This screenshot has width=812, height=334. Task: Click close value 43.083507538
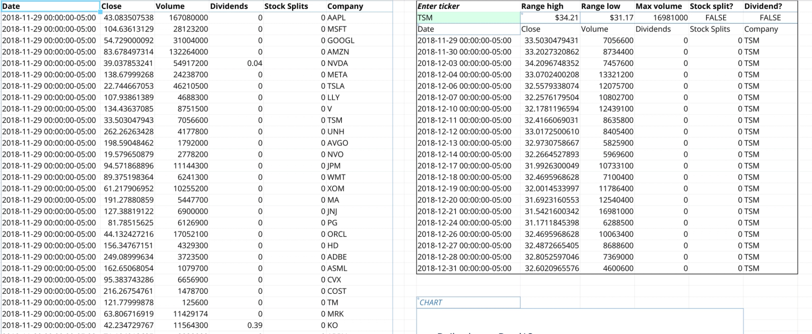(x=127, y=17)
